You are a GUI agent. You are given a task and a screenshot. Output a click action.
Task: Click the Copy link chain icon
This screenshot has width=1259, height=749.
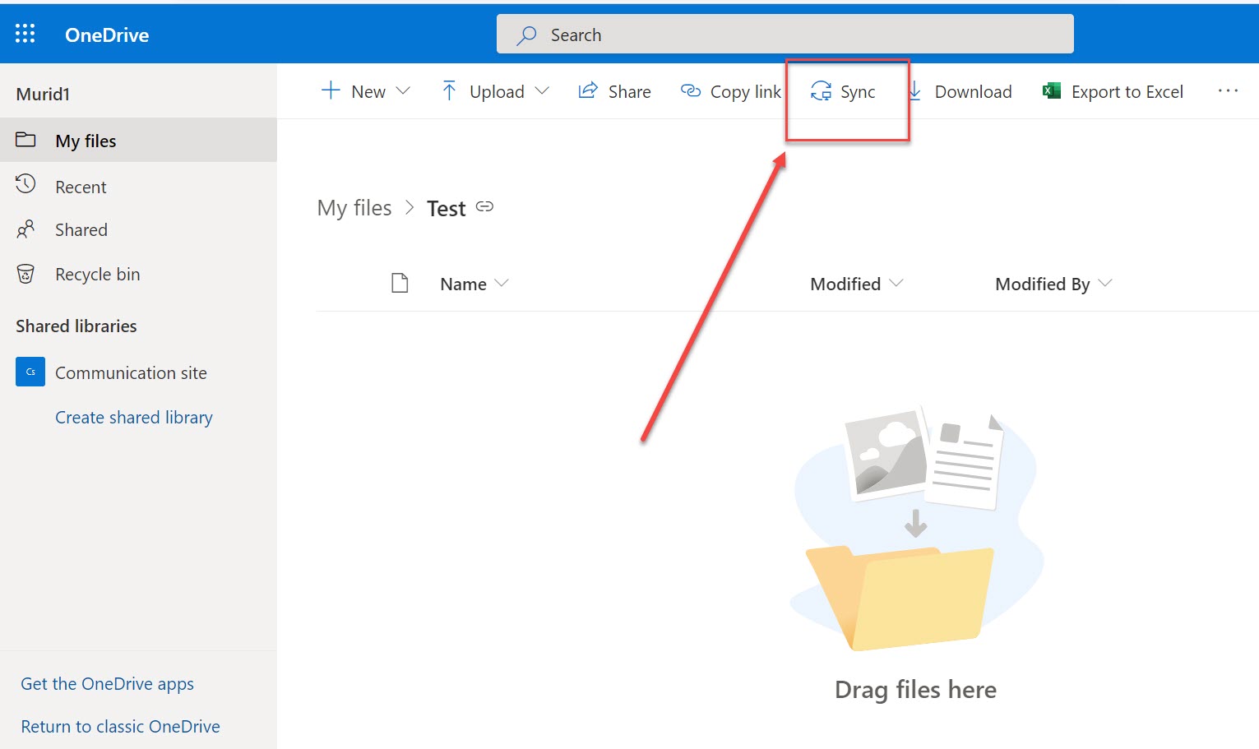(691, 90)
